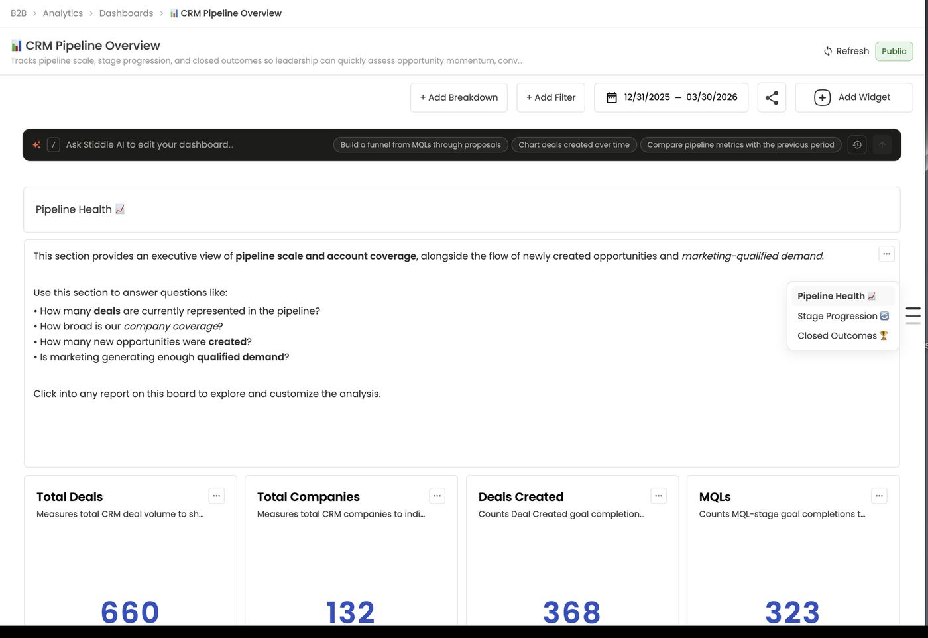
Task: Click the Add Breakdown button
Action: pos(459,97)
